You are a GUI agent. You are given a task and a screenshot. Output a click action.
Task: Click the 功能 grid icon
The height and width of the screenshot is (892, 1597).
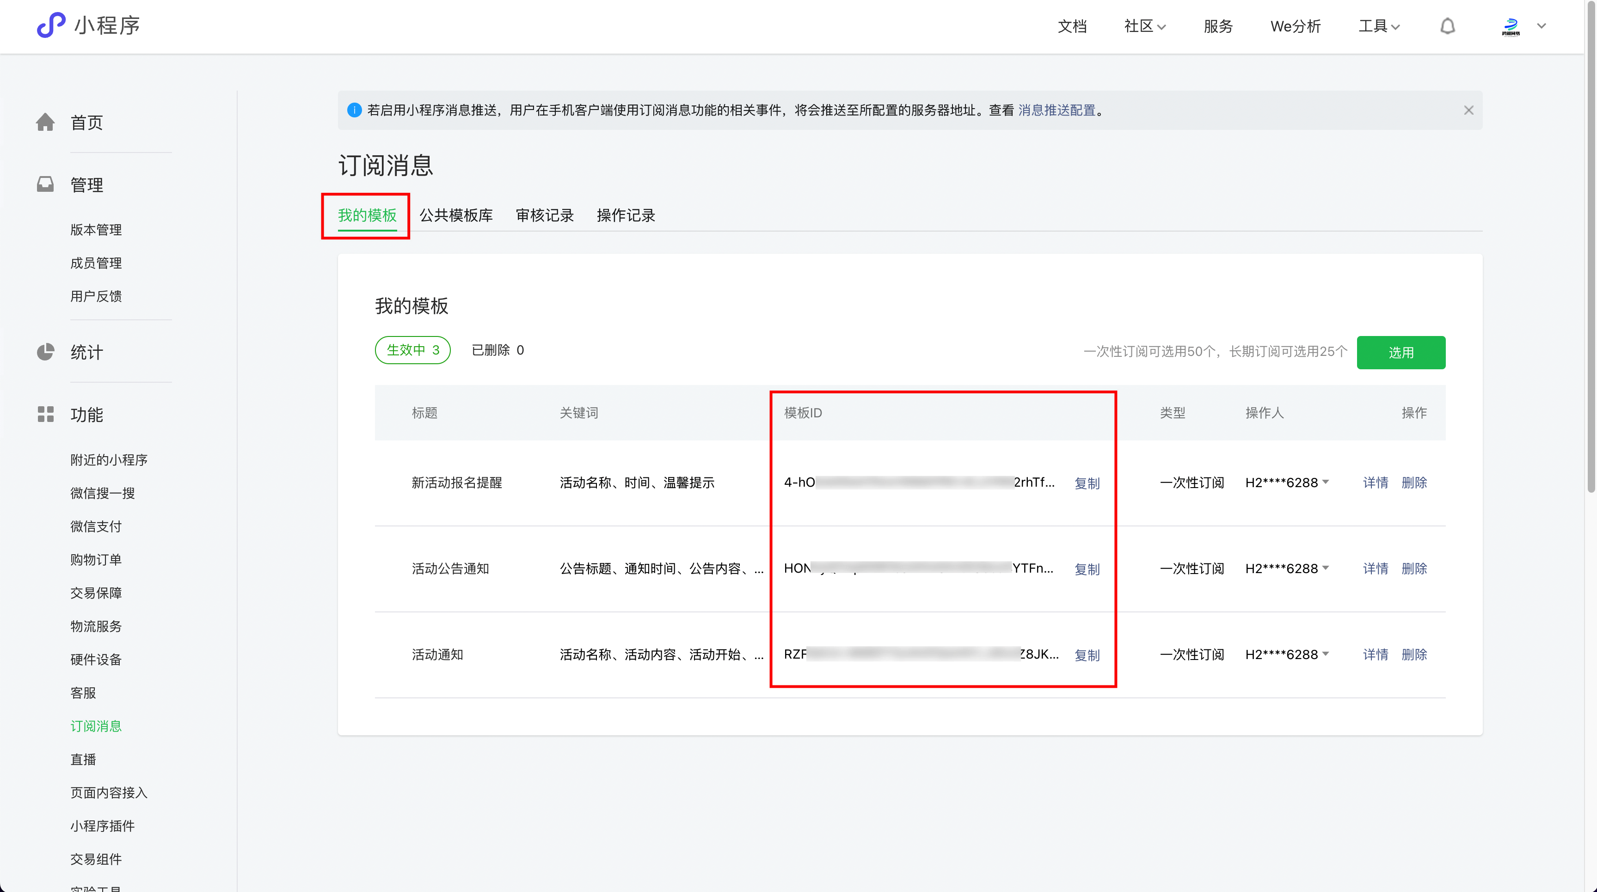[46, 414]
